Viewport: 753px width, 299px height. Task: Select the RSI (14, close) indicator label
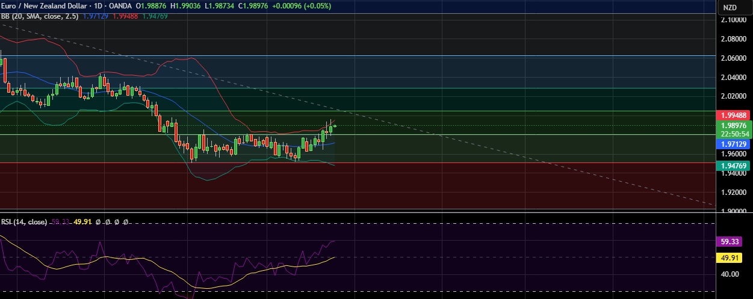pos(24,222)
